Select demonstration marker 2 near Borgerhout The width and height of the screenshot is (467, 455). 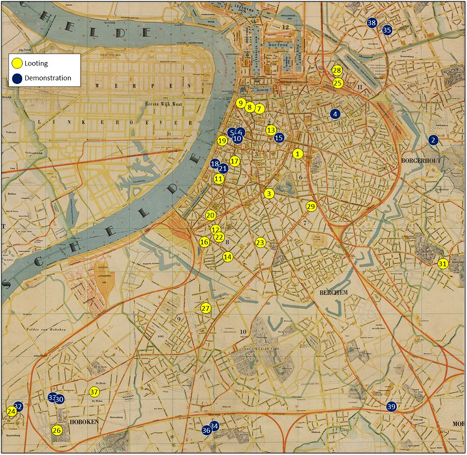click(433, 140)
